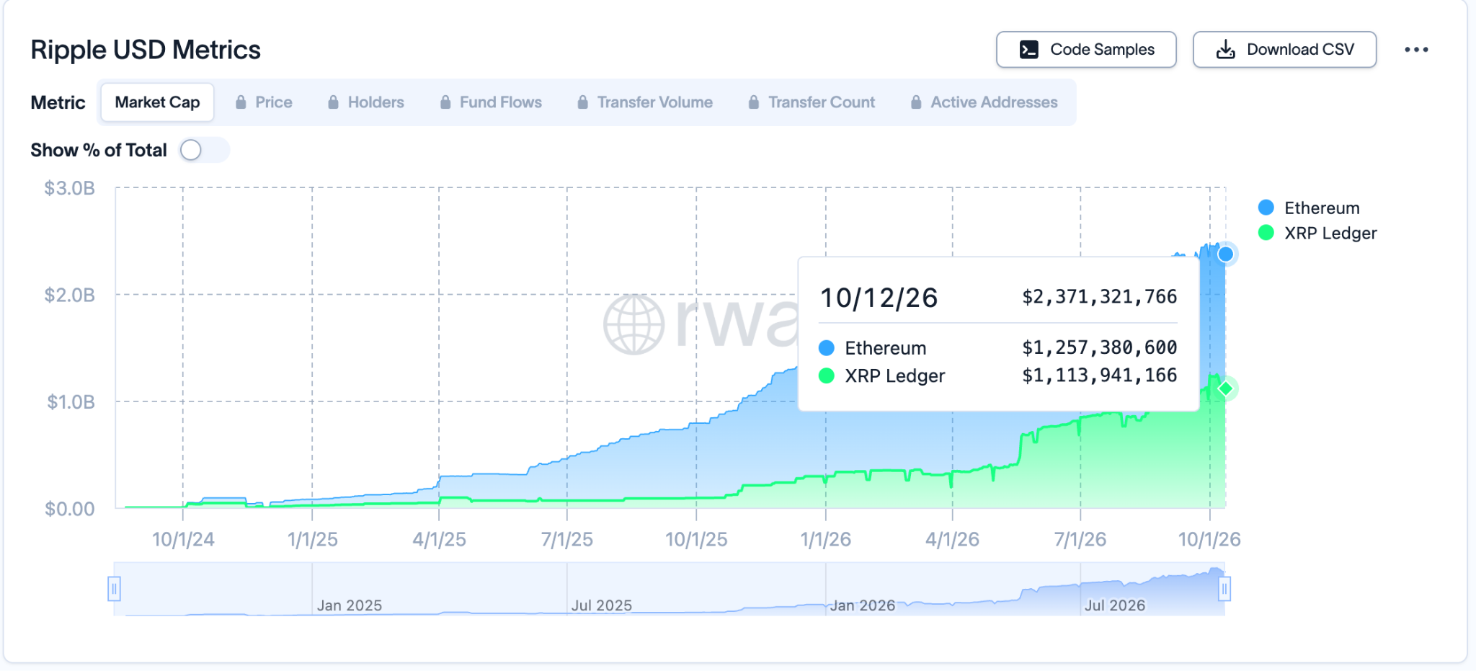Click the $2,371,321,766 total in tooltip

click(1099, 297)
